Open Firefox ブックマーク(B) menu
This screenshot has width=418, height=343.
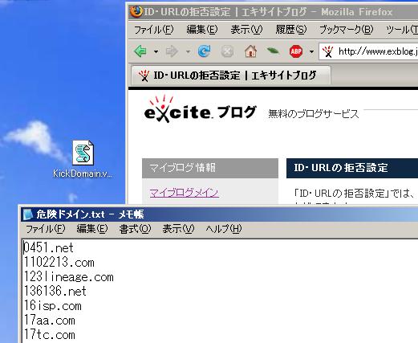pos(346,30)
